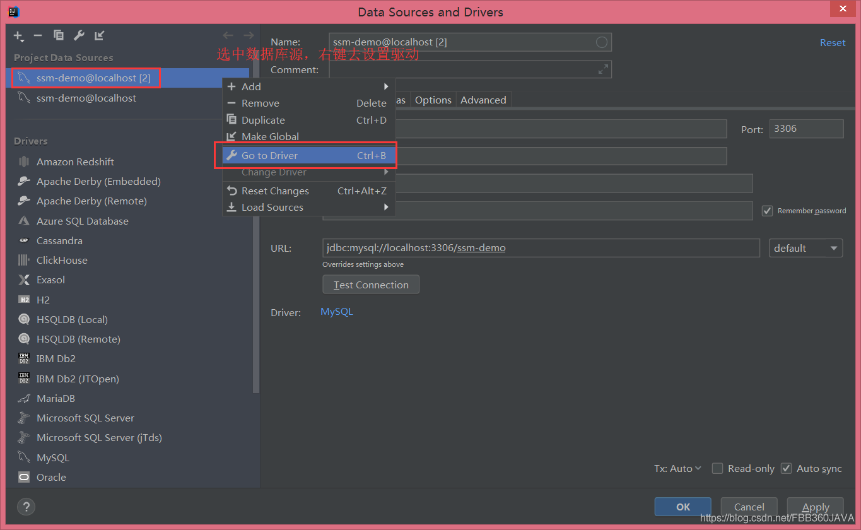Viewport: 861px width, 530px height.
Task: Click the Port field showing 3306
Action: click(x=806, y=129)
